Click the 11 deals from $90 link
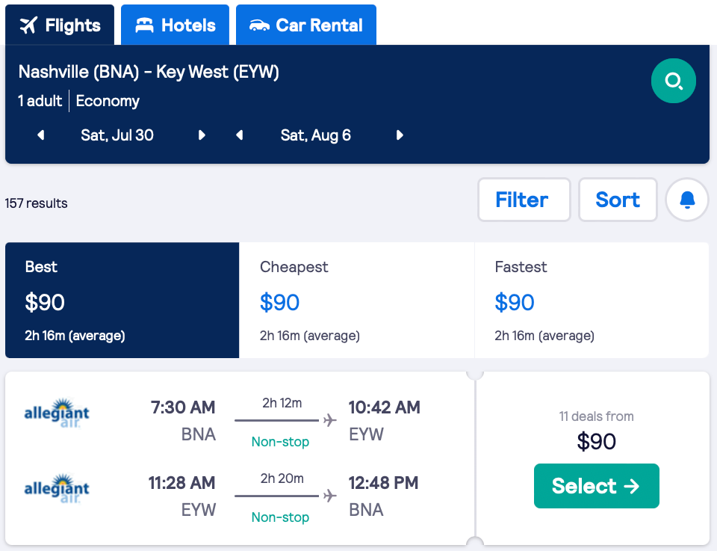This screenshot has width=717, height=551. pos(596,430)
